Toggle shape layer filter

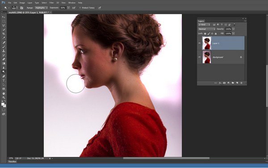point(226,25)
